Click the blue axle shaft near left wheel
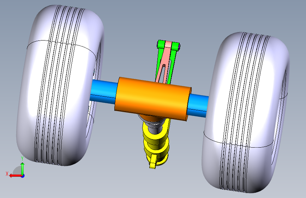306x198 pixels. coord(103,91)
